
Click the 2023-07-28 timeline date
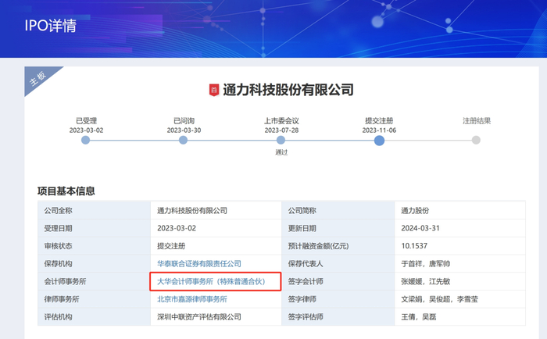point(281,130)
